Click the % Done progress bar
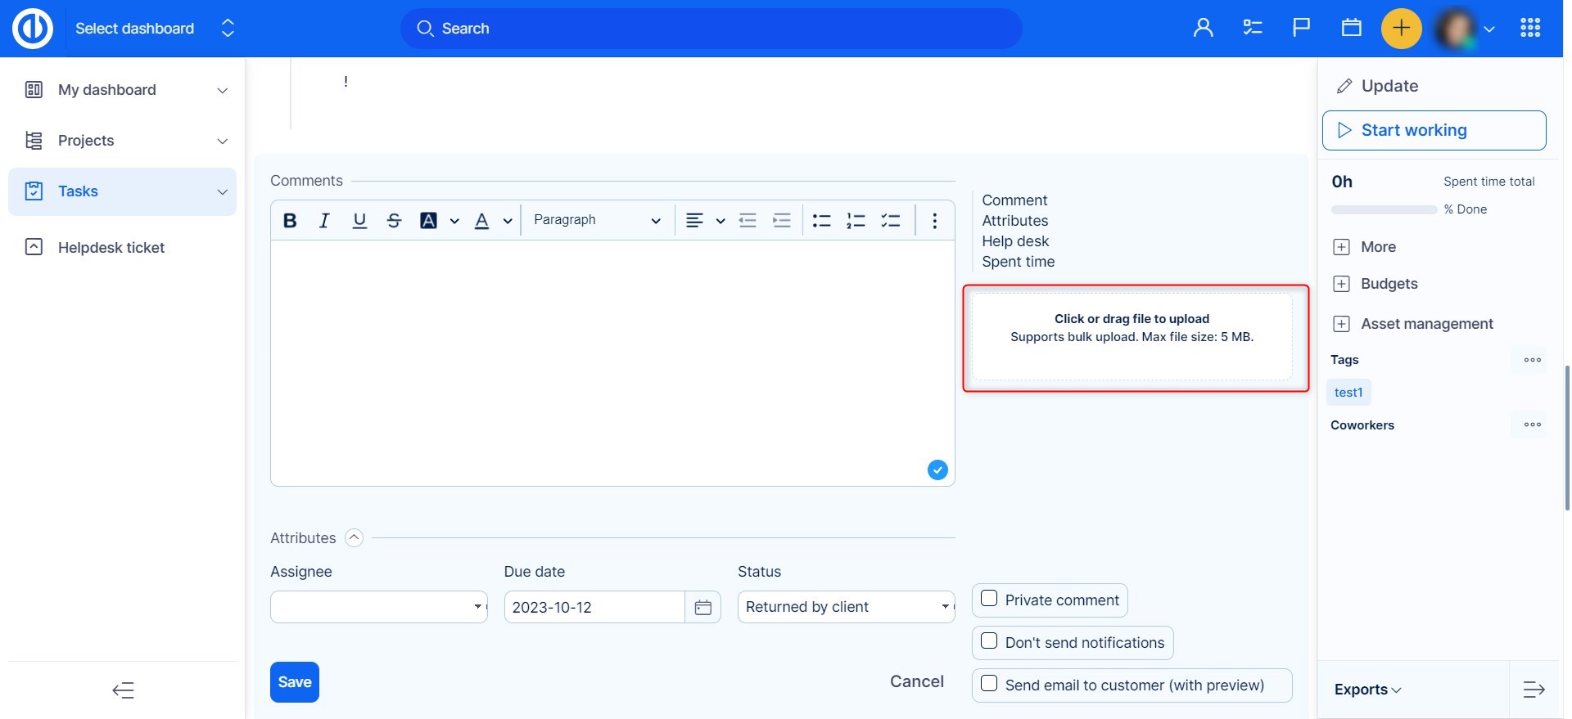The height and width of the screenshot is (719, 1572). (1384, 210)
